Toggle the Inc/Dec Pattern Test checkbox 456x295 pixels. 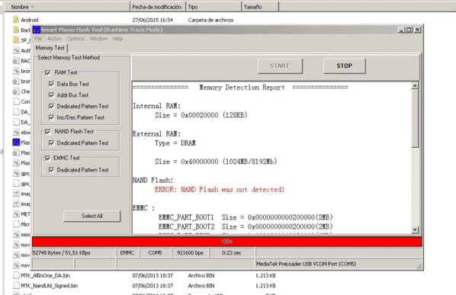pyautogui.click(x=52, y=117)
